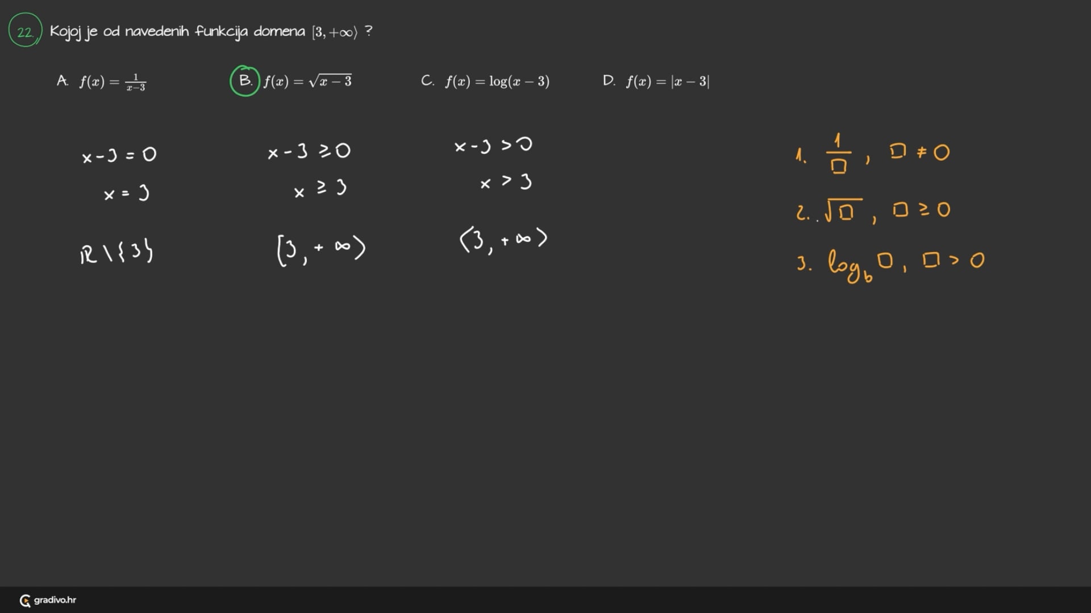
Task: Click the handwritten x - 3 ≥ 0 inequality
Action: tap(309, 152)
